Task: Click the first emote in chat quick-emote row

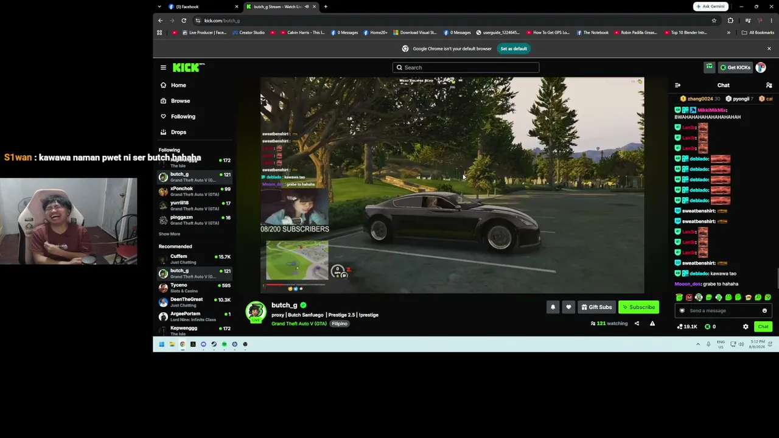Action: [x=679, y=297]
